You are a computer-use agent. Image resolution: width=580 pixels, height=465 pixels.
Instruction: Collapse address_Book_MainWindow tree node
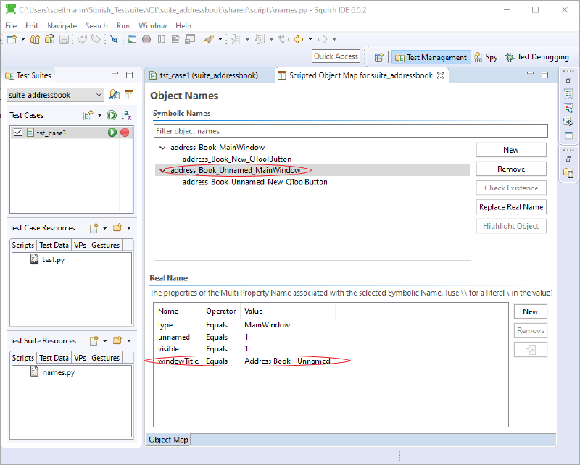tap(162, 148)
